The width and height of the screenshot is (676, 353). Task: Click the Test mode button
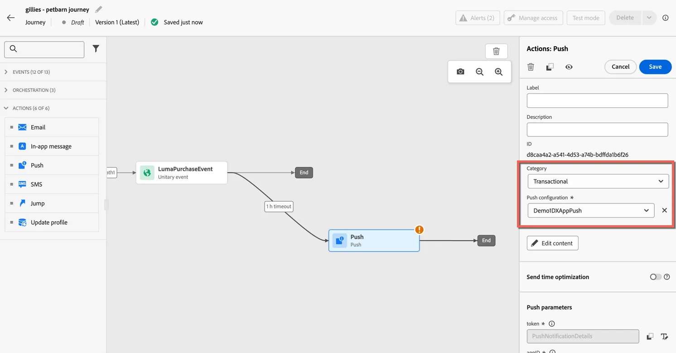click(585, 18)
